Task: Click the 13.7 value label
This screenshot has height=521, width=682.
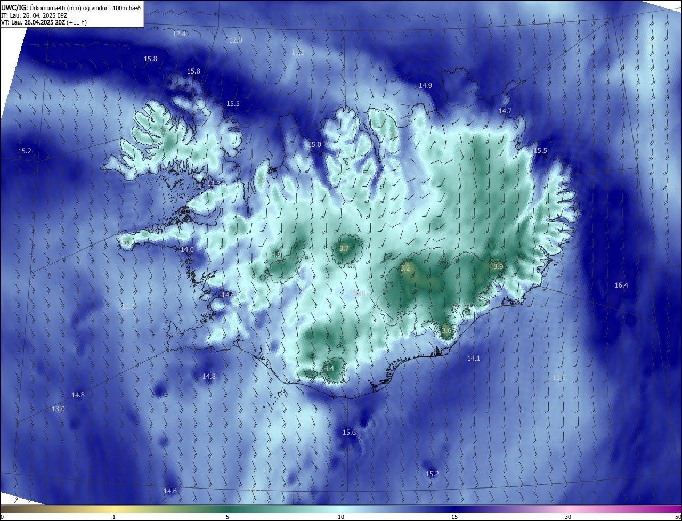Action: click(214, 184)
